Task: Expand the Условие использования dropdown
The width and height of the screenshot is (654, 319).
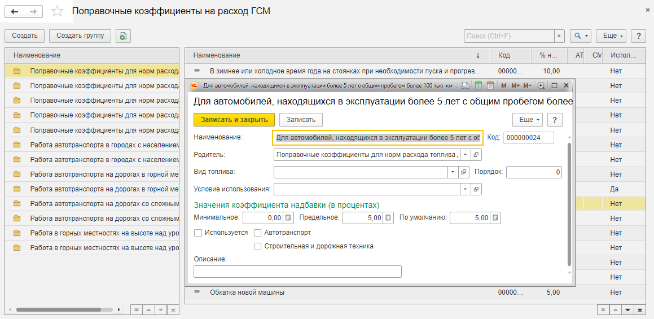Action: [466, 189]
